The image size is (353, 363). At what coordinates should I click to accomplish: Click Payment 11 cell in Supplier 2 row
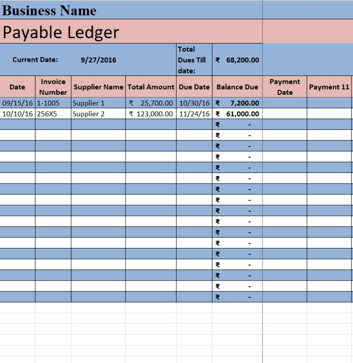[x=329, y=114]
